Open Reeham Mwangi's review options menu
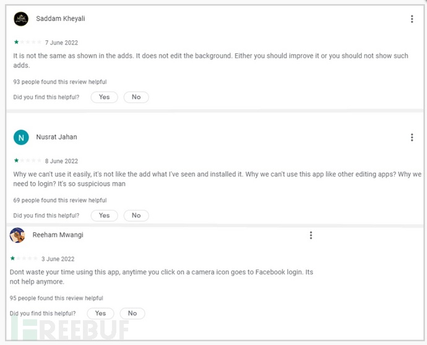The image size is (427, 345). (x=311, y=235)
